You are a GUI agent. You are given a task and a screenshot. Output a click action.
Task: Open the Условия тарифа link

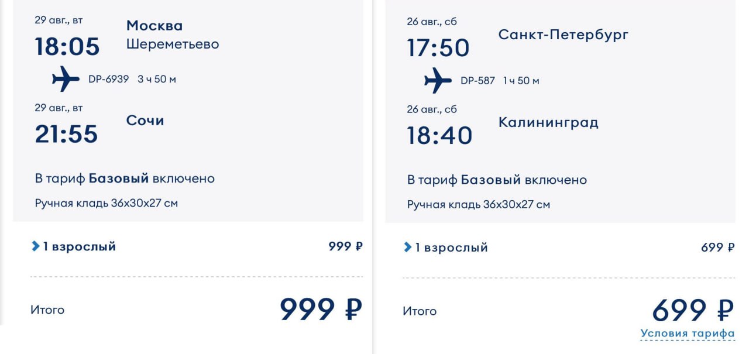pyautogui.click(x=687, y=334)
